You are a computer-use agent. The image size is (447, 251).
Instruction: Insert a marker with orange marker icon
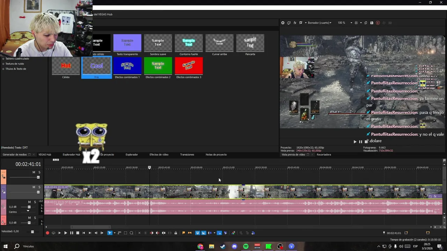[184, 233]
